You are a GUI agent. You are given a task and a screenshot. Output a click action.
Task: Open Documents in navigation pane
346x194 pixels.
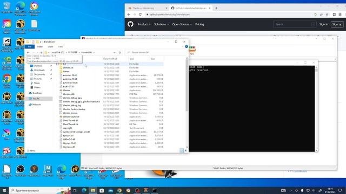[39, 74]
